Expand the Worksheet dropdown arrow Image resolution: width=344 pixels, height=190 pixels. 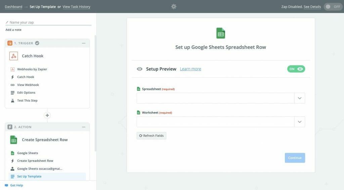pyautogui.click(x=300, y=122)
